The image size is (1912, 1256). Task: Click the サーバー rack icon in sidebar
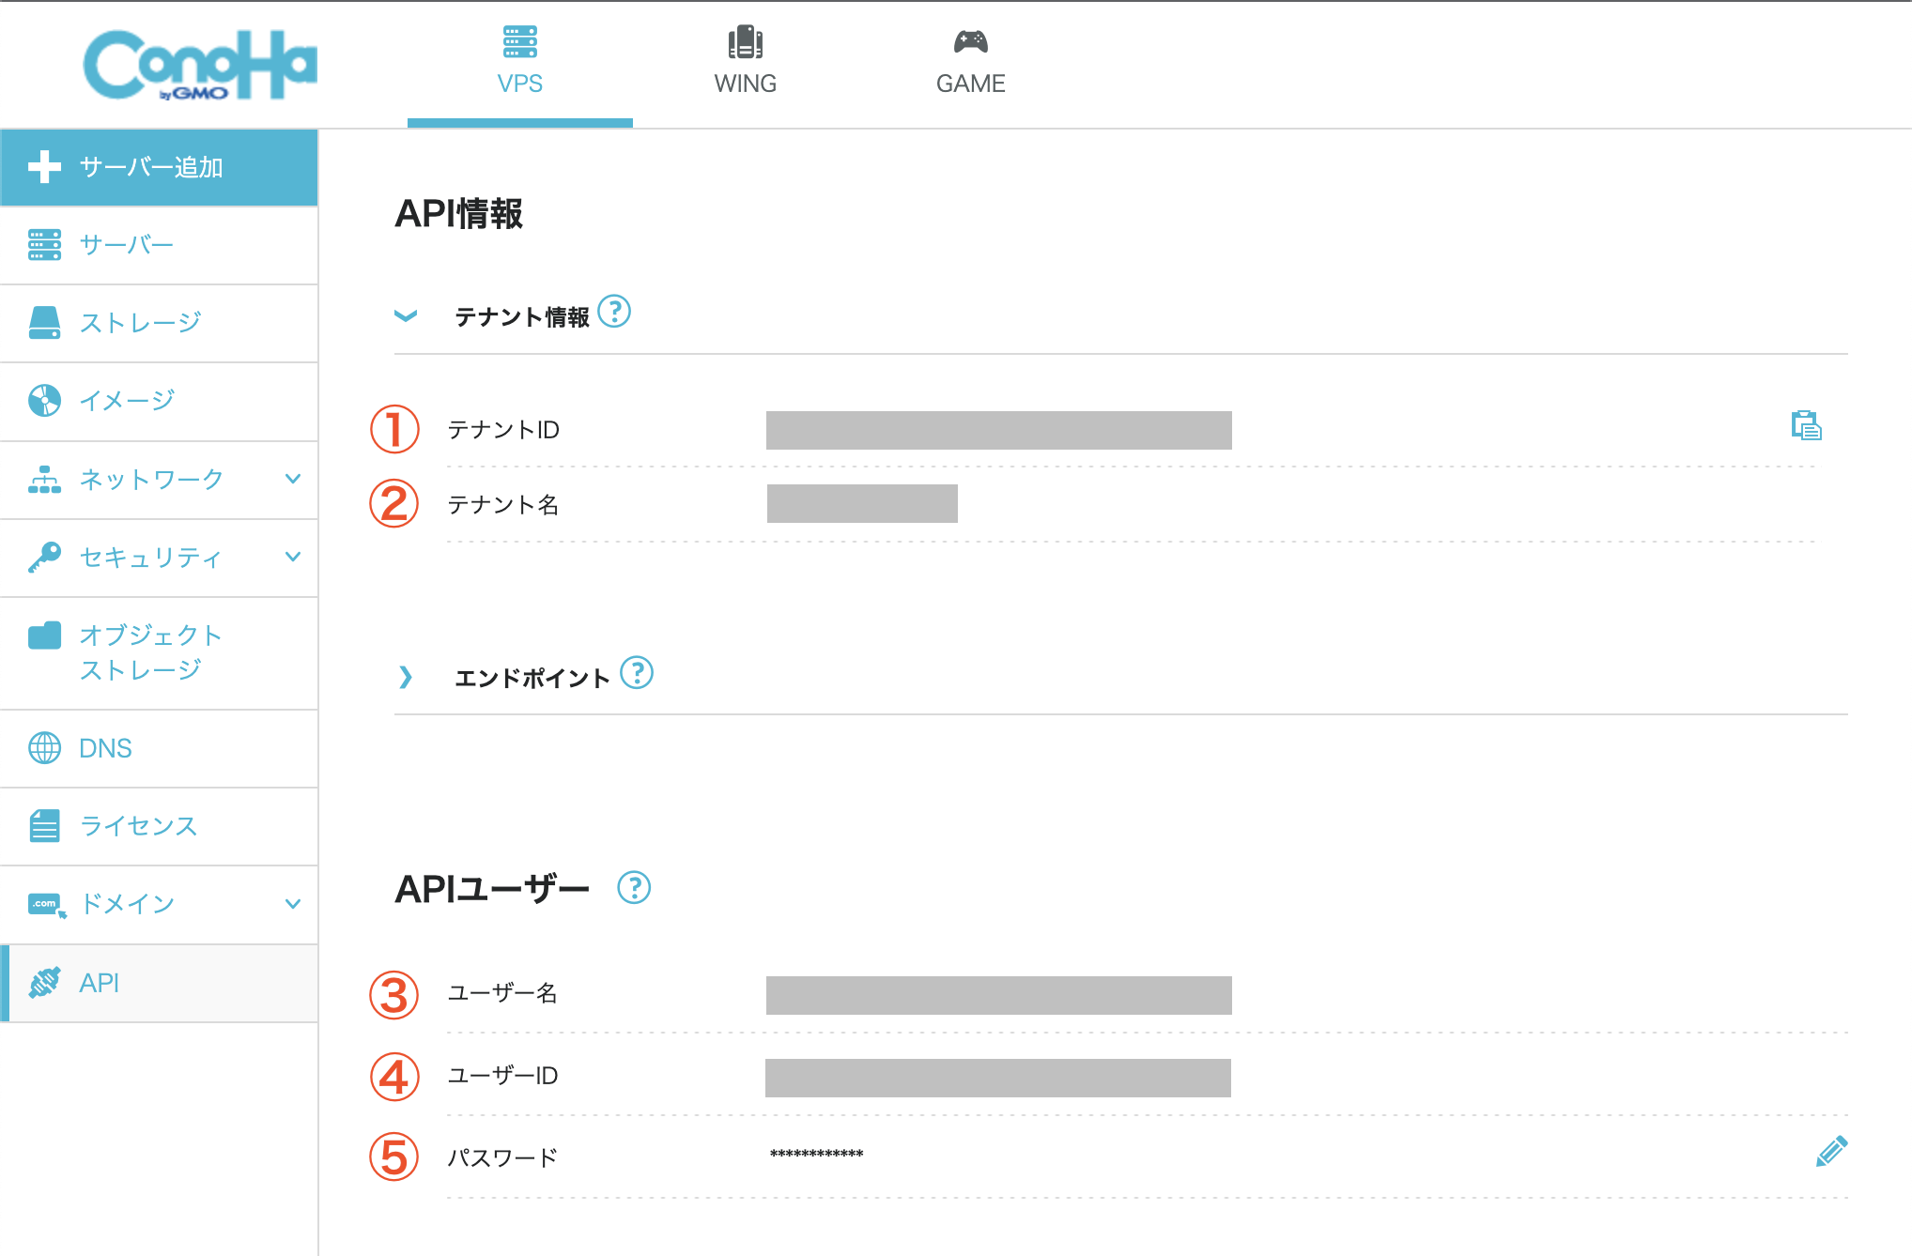44,245
